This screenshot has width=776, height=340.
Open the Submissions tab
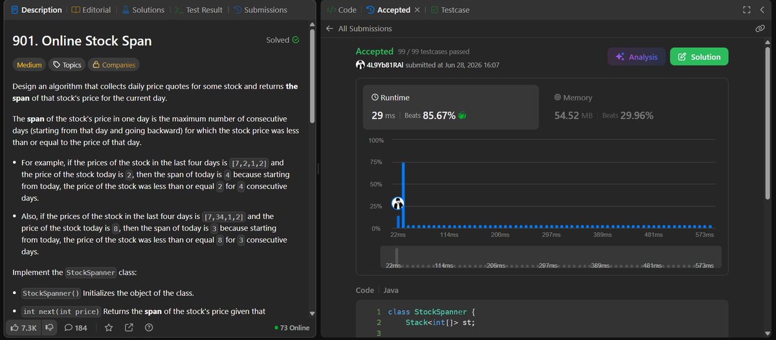click(x=260, y=10)
